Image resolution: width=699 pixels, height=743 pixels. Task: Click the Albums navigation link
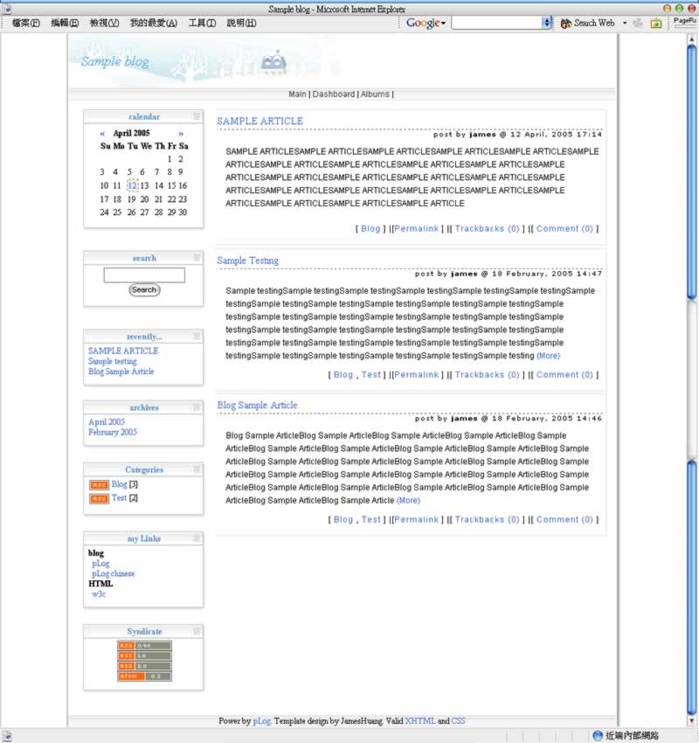pyautogui.click(x=375, y=94)
